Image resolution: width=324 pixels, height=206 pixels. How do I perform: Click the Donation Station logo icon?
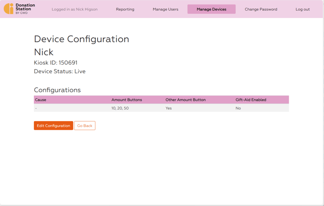[x=9, y=9]
